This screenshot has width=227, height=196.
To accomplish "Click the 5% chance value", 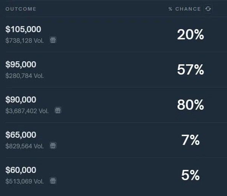I will (190, 175).
